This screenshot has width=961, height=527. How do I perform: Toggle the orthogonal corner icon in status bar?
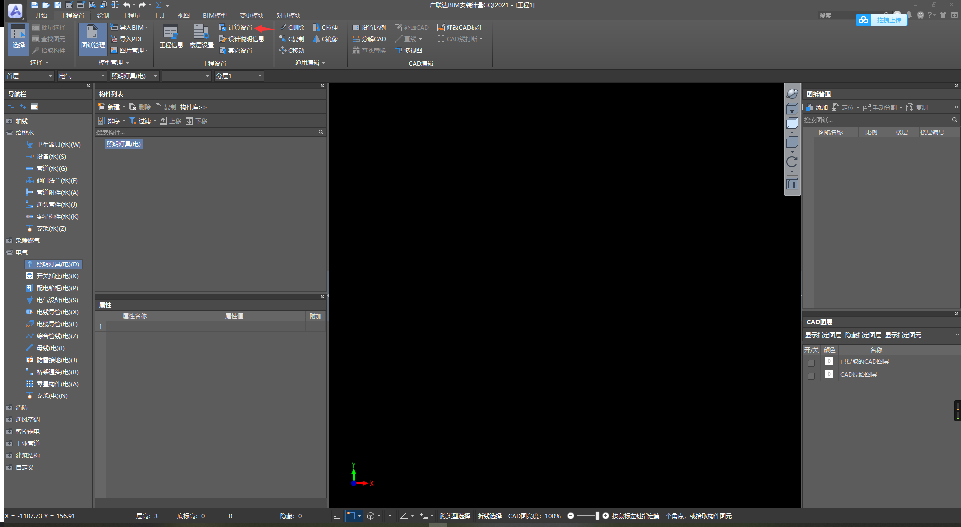point(337,516)
